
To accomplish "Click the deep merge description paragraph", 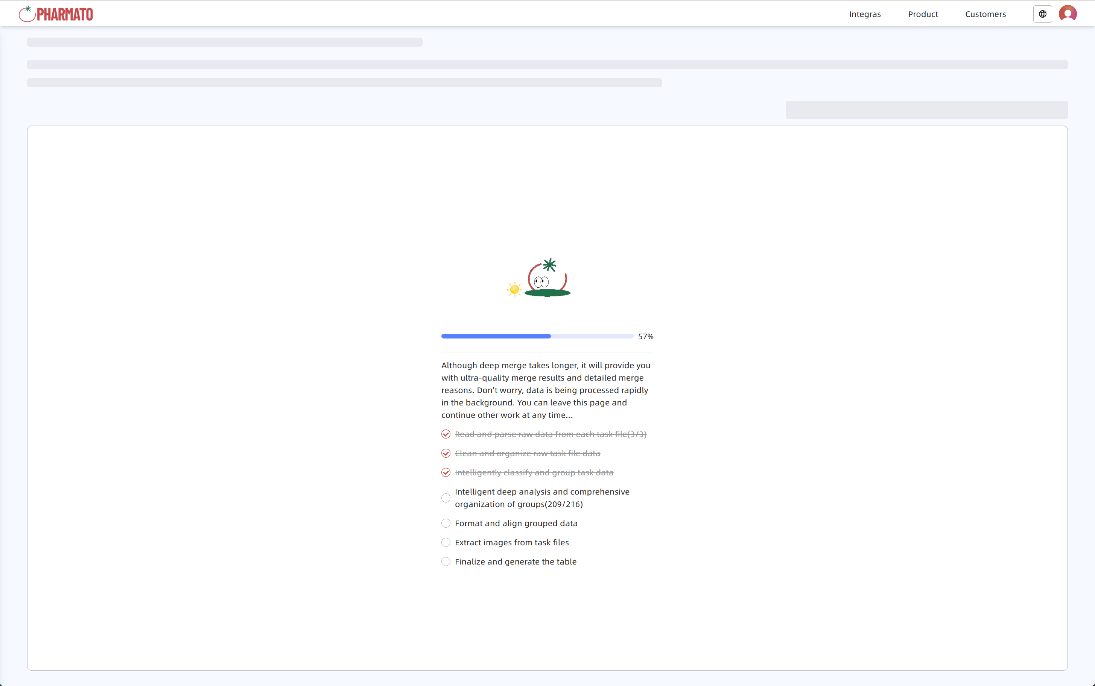I will click(x=546, y=390).
